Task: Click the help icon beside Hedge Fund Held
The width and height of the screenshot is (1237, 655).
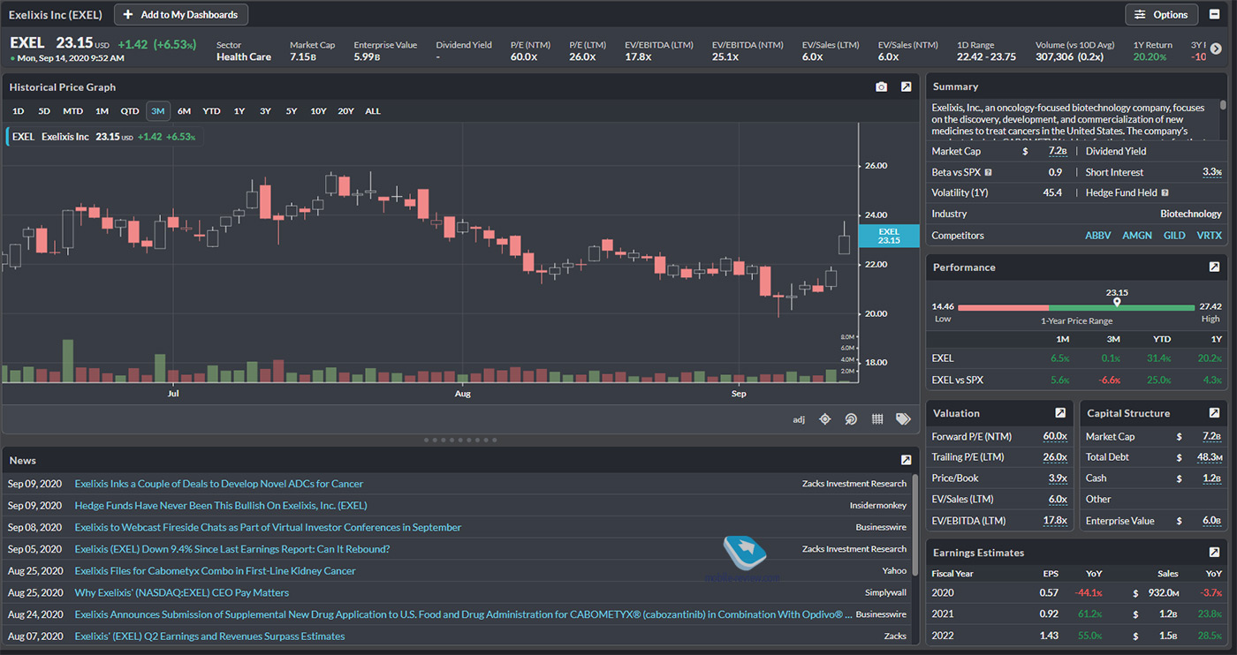Action: click(1165, 192)
